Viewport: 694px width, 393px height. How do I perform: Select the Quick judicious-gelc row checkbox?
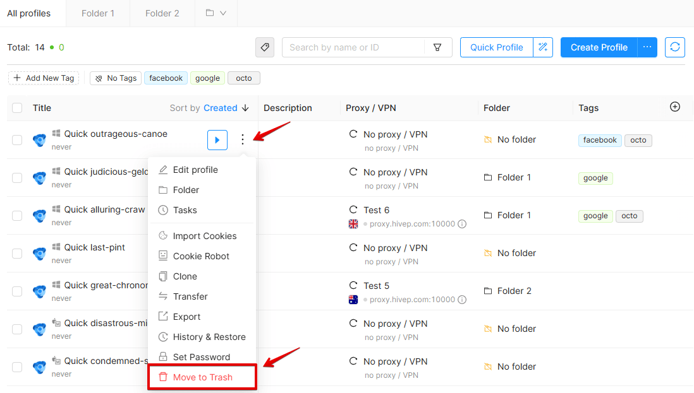coord(17,178)
